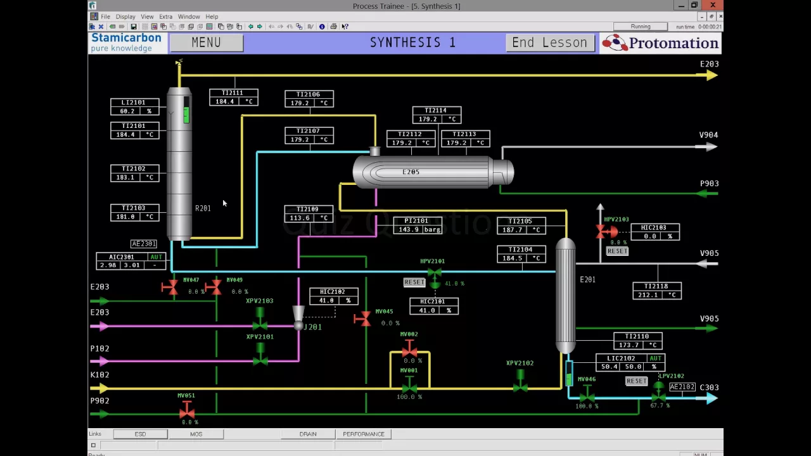811x456 pixels.
Task: Open the ESD panel button
Action: click(140, 434)
